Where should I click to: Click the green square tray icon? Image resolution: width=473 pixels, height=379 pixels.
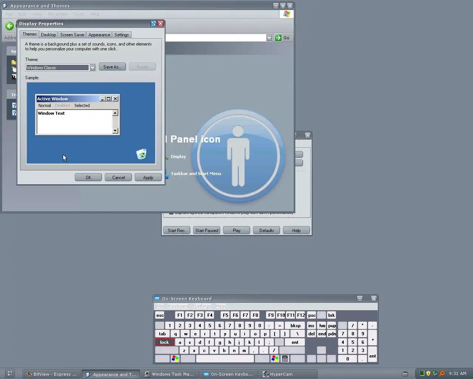tap(422, 373)
